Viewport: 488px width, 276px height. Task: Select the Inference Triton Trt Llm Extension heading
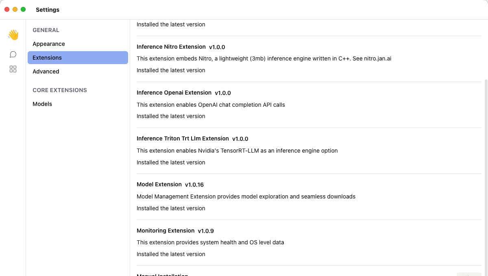coord(183,138)
